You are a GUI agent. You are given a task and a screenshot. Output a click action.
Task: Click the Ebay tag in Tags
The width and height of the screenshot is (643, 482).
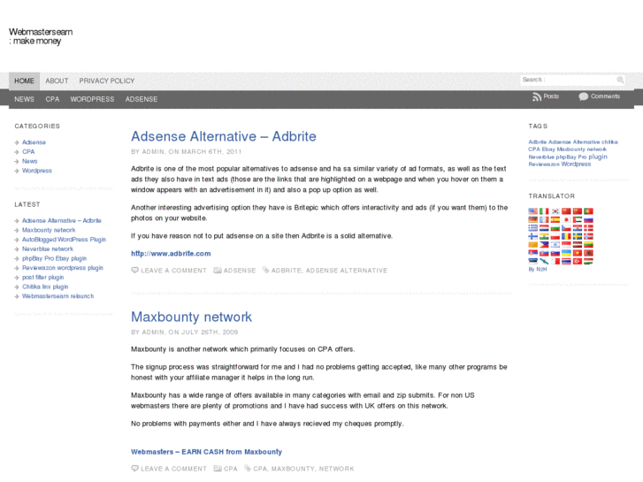tap(548, 149)
